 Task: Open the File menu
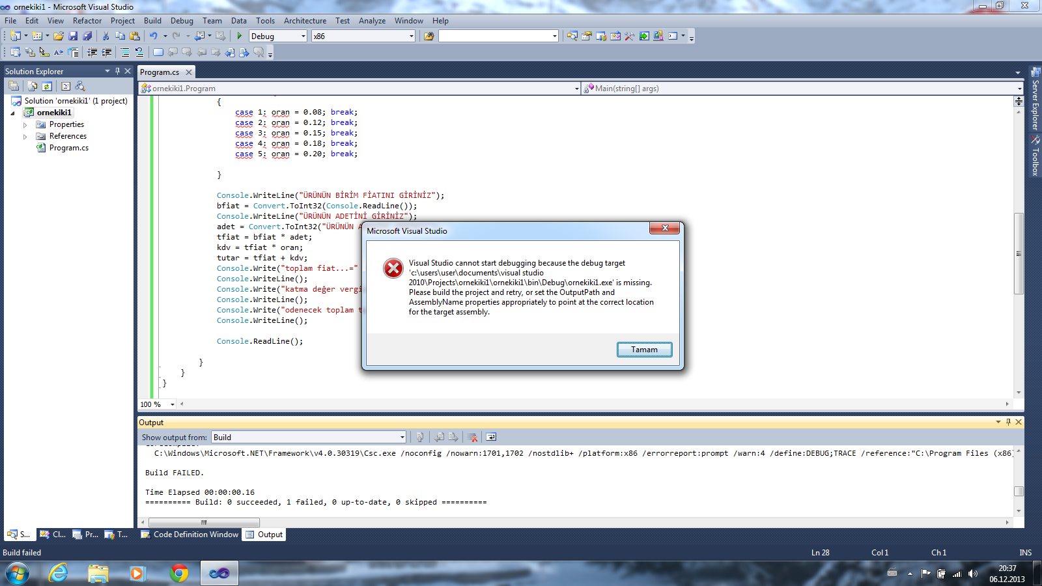coord(10,20)
